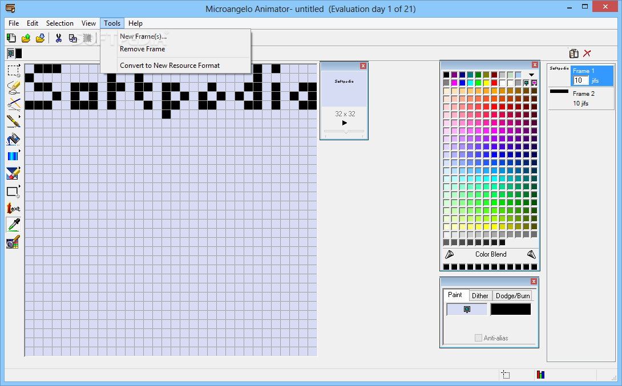The height and width of the screenshot is (386, 622).
Task: Click the crosshair hotspot icon in the status bar
Action: (x=506, y=375)
